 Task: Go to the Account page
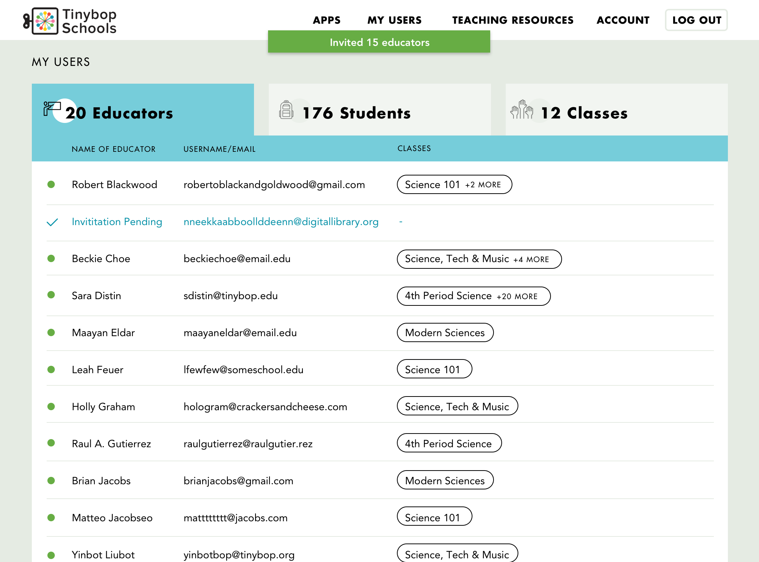[623, 20]
